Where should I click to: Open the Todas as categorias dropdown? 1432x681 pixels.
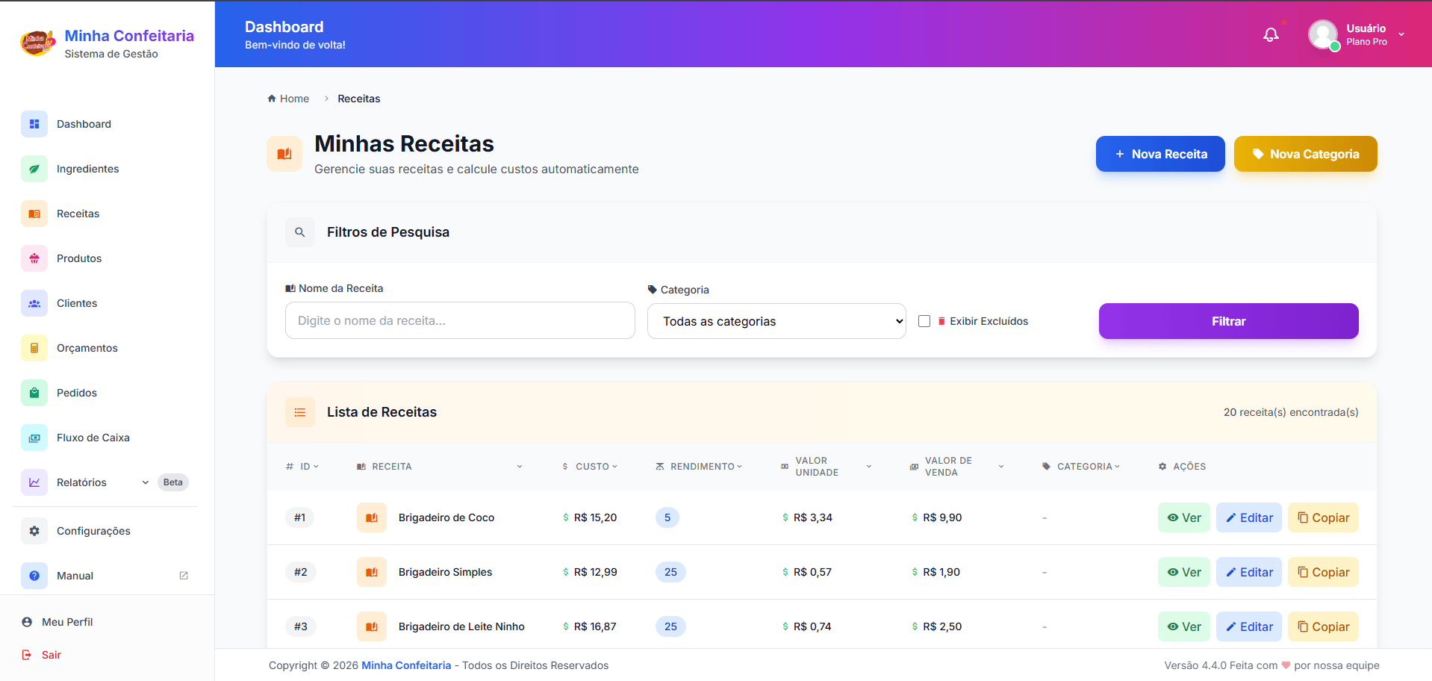(x=776, y=321)
